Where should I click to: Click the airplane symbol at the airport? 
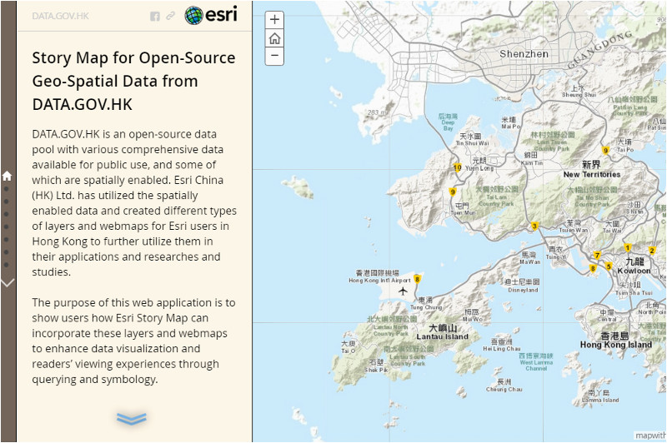403,291
